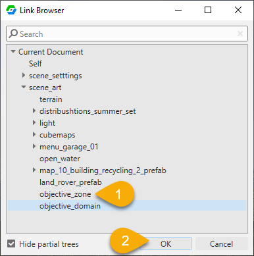
Task: Select the objective_domain item
Action: pyautogui.click(x=127, y=206)
